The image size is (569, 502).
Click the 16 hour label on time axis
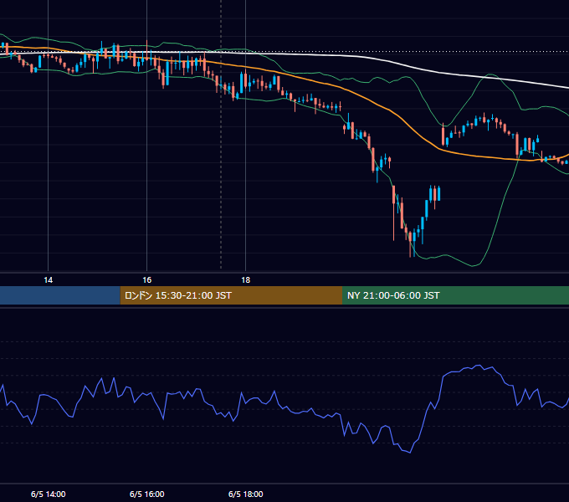(146, 280)
